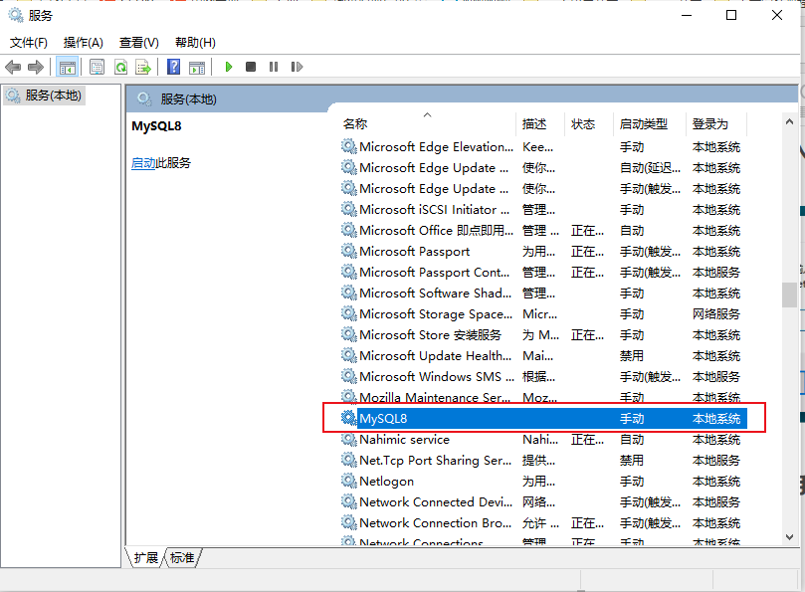Stop the service with the square stop icon
Screen dimensions: 805x592
pyautogui.click(x=251, y=67)
